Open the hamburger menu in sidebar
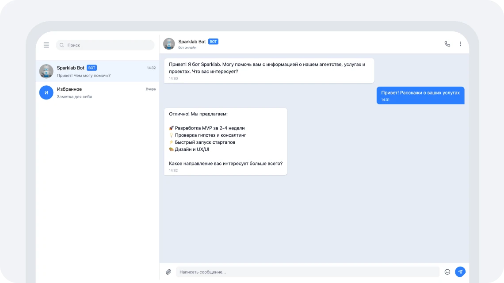Screen dimensions: 504x283 (46, 45)
